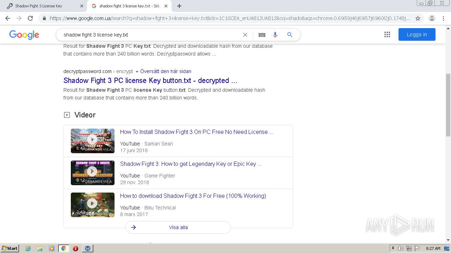Open a new browser tab
The height and width of the screenshot is (253, 451).
179,6
